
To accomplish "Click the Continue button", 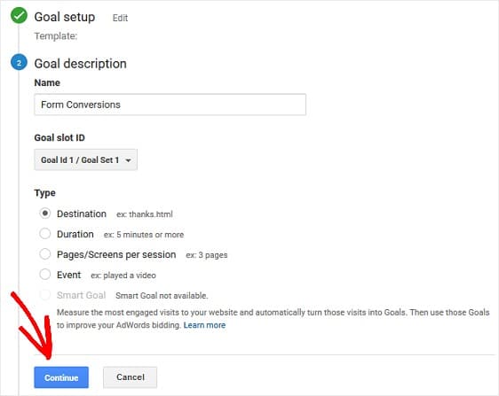I will (61, 377).
